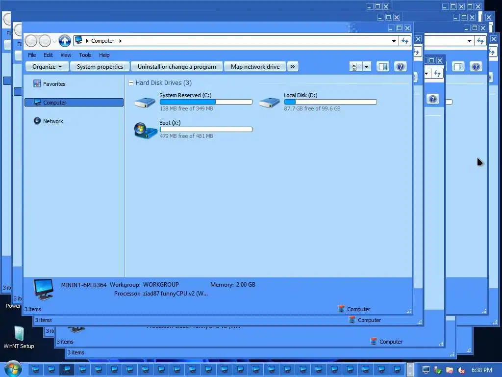Click the front window's address bar field
Screen dimensions: 502x377
[236, 41]
